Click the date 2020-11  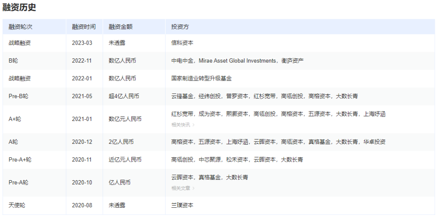(x=82, y=160)
